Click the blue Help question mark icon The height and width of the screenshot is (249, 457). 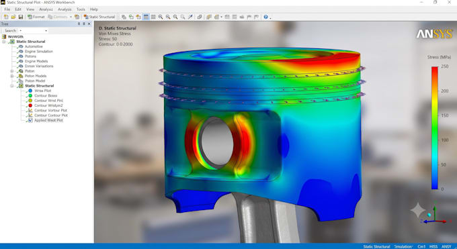(x=265, y=17)
